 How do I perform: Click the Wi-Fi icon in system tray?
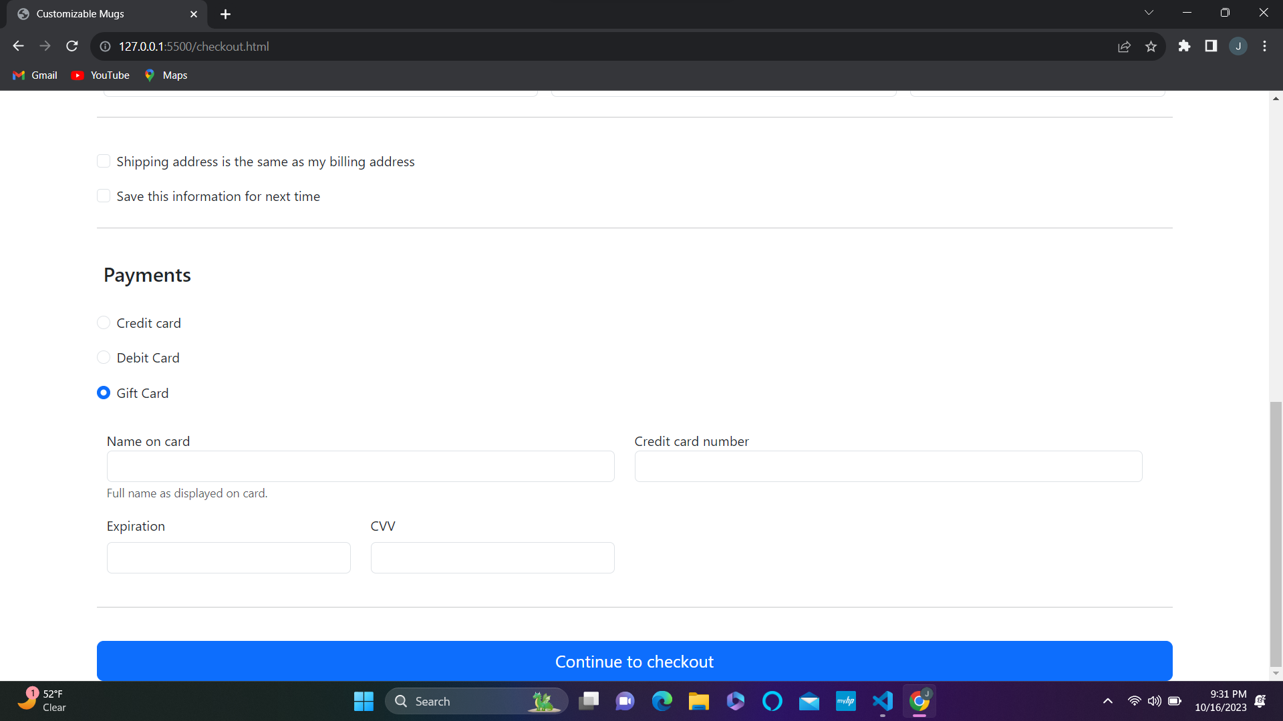point(1135,701)
